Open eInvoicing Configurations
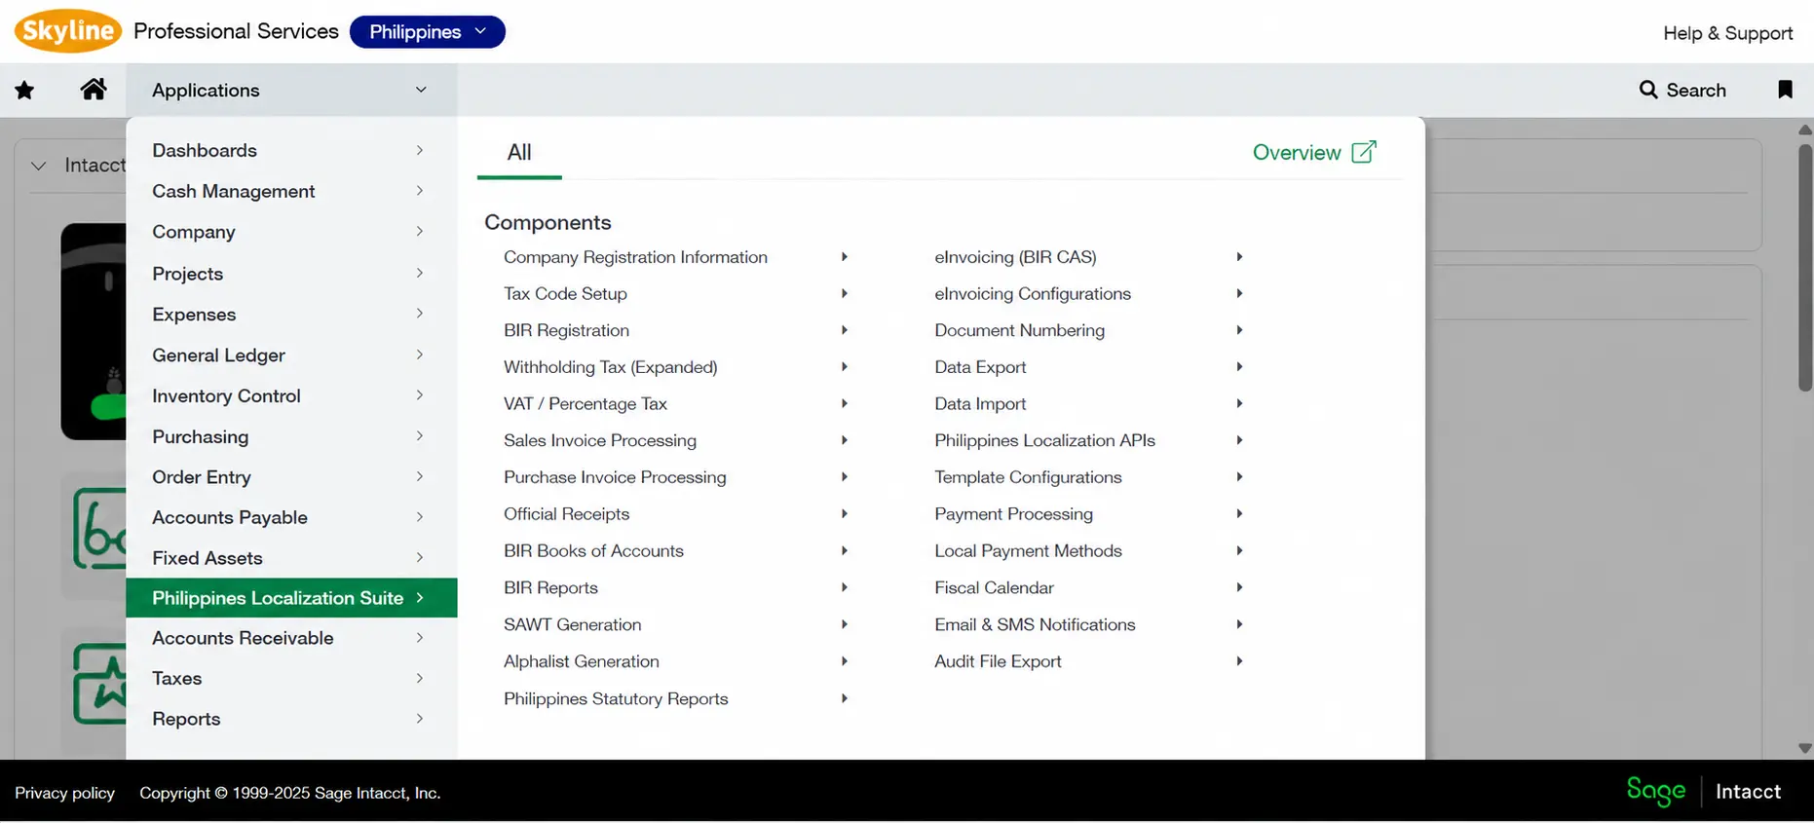This screenshot has height=823, width=1814. [1033, 294]
